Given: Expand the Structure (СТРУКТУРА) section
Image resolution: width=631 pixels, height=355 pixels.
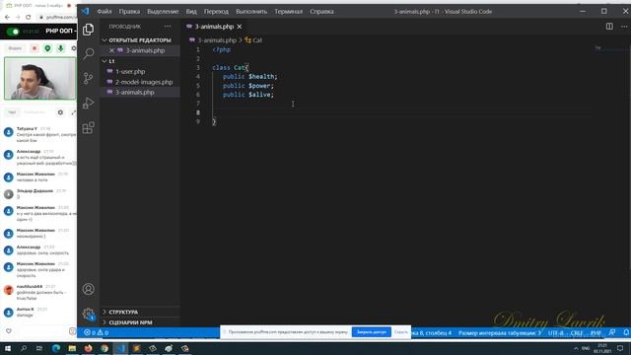Looking at the screenshot, I should (x=140, y=312).
